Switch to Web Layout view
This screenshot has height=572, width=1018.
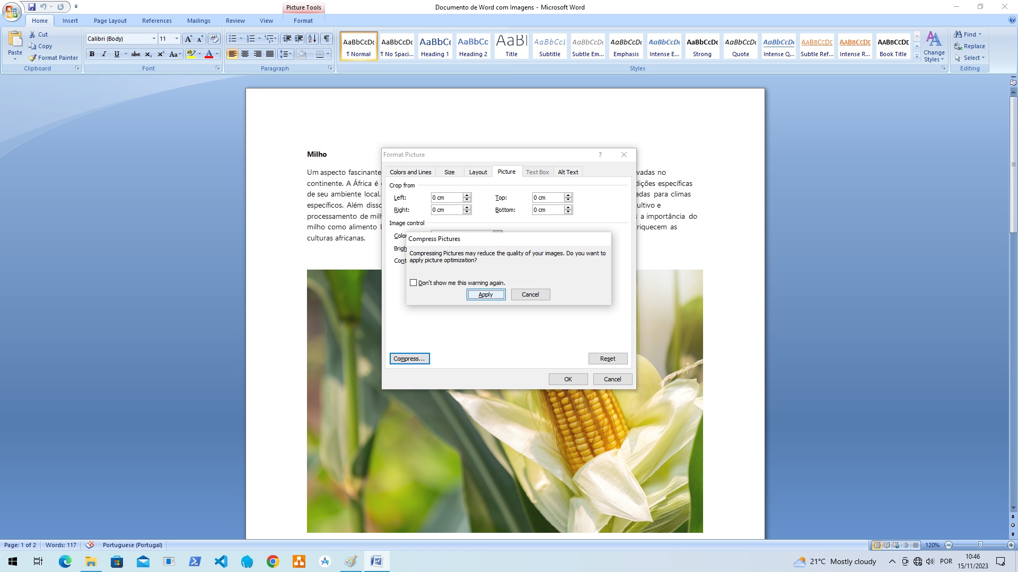[896, 545]
